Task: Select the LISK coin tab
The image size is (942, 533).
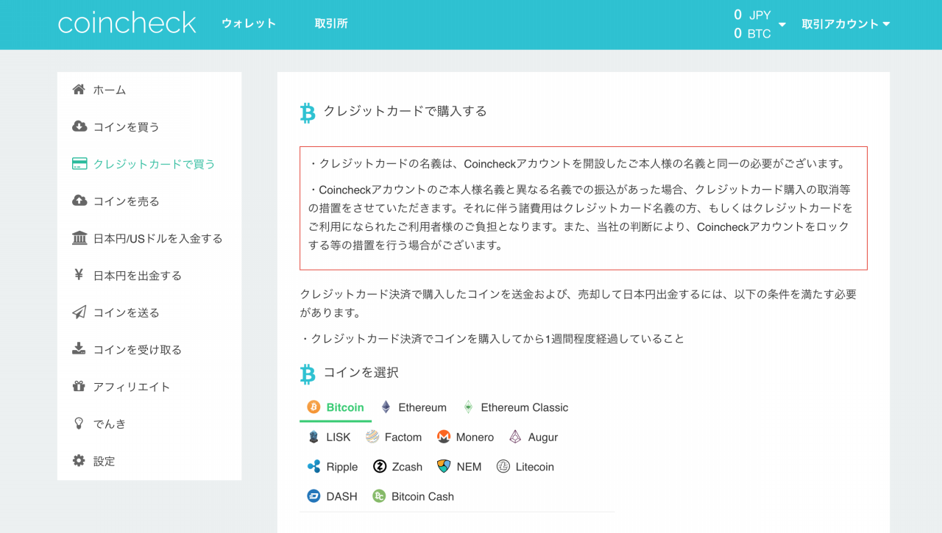Action: coord(329,437)
